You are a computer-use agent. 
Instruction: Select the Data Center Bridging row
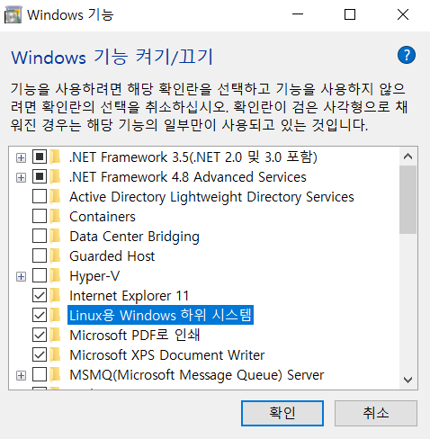click(x=134, y=237)
